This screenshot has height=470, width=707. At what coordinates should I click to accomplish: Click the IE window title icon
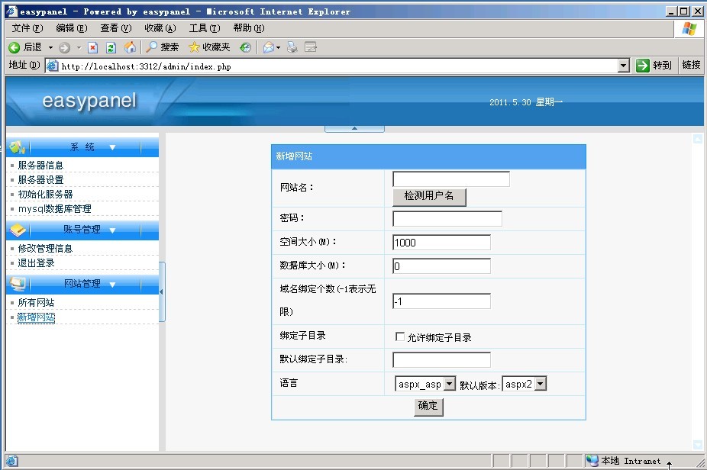tap(12, 11)
